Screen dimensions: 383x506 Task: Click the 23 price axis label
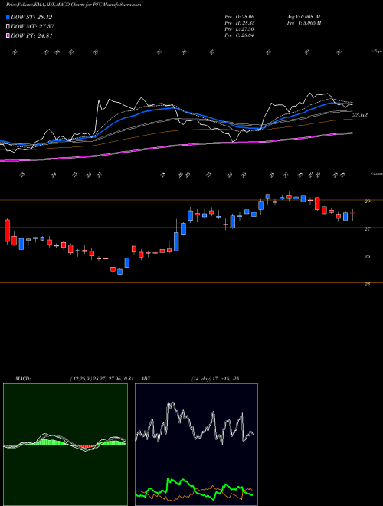(367, 284)
